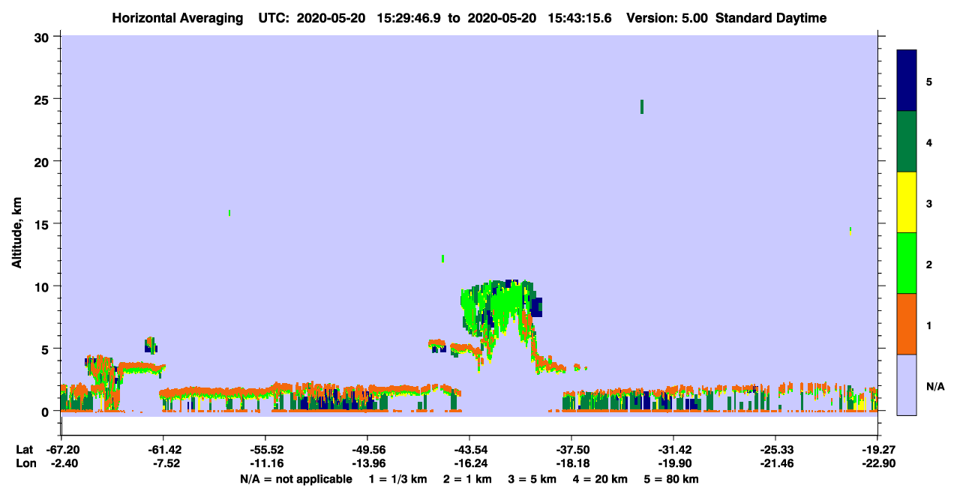Click the end time '15:43:15.6'
Screen dimensions: 975x500
[x=579, y=18]
